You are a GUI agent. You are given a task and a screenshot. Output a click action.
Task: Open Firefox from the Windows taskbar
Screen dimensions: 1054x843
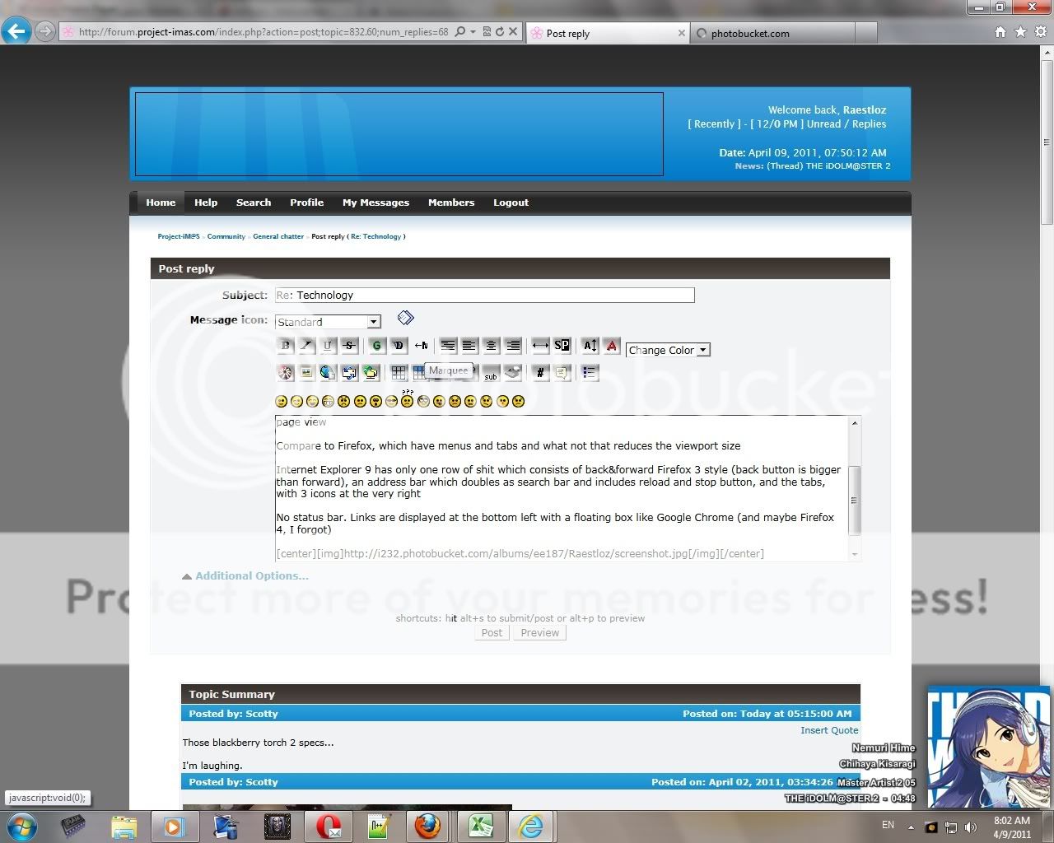(x=427, y=826)
